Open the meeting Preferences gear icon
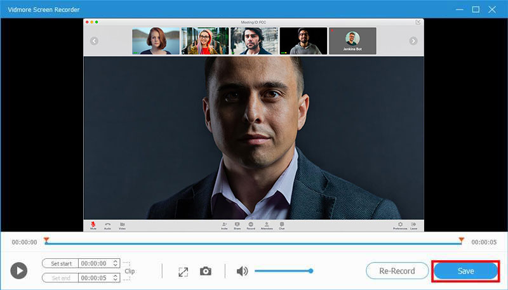Viewport: 508px width, 290px height. click(400, 225)
